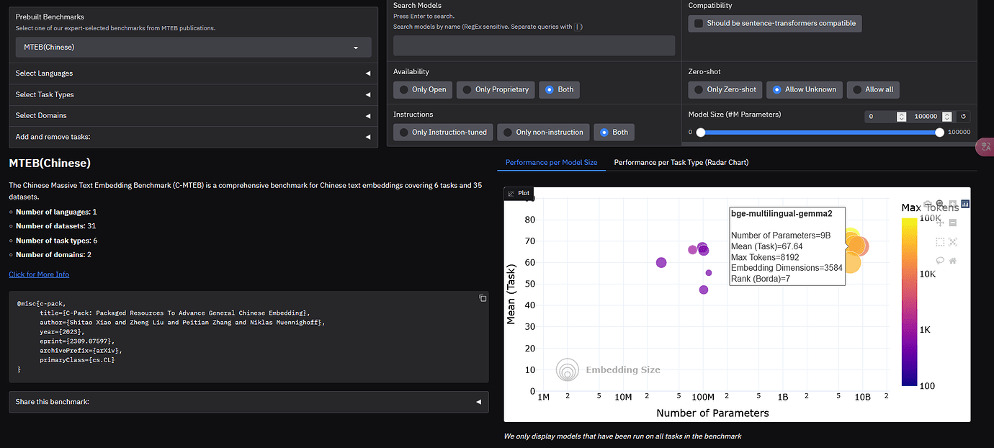Click the 'Embedding Size' legend label

623,370
